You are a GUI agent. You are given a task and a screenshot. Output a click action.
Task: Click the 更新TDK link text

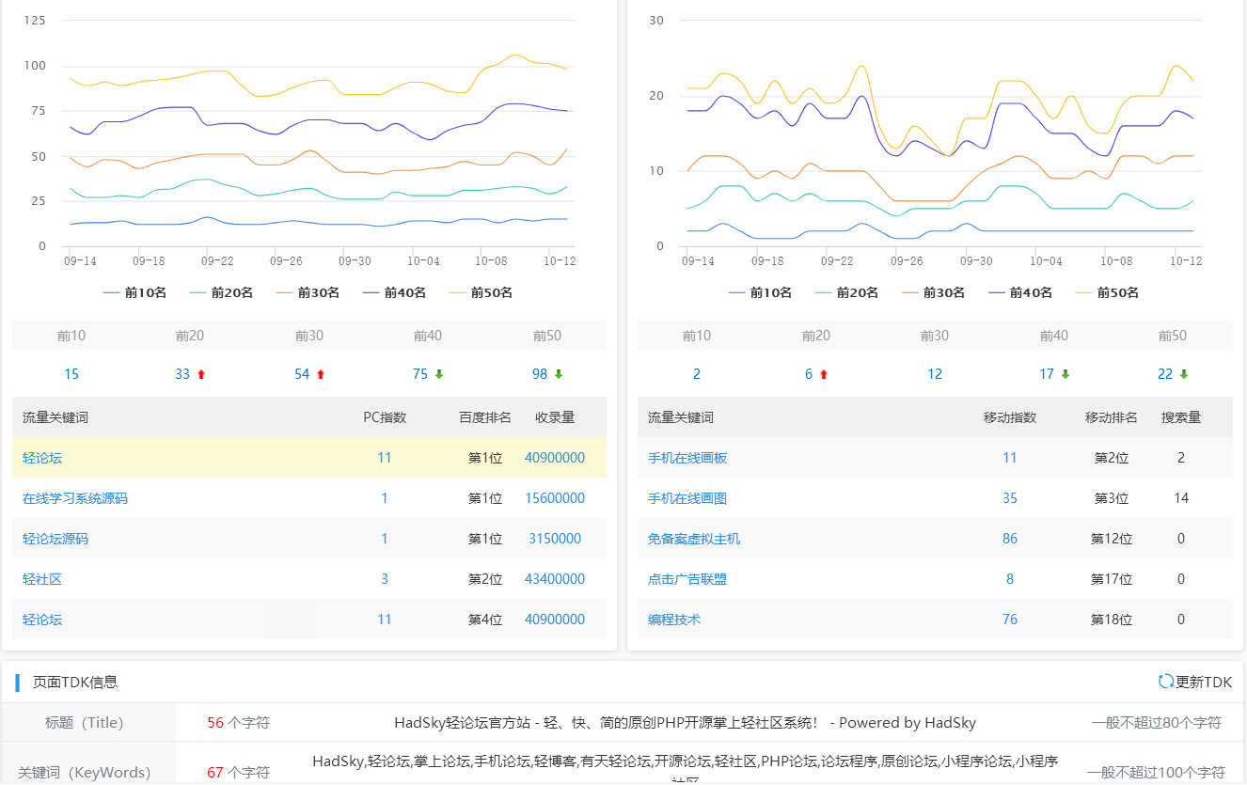(x=1204, y=683)
